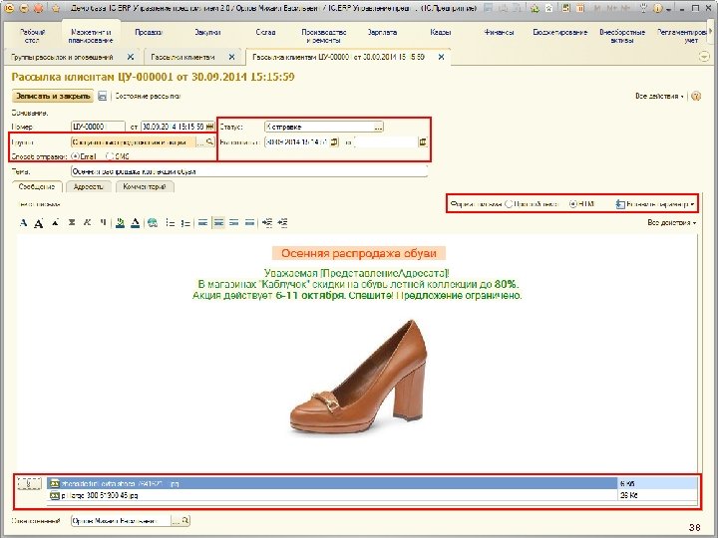Open the Статус field selection button
This screenshot has height=538, width=718.
(378, 127)
